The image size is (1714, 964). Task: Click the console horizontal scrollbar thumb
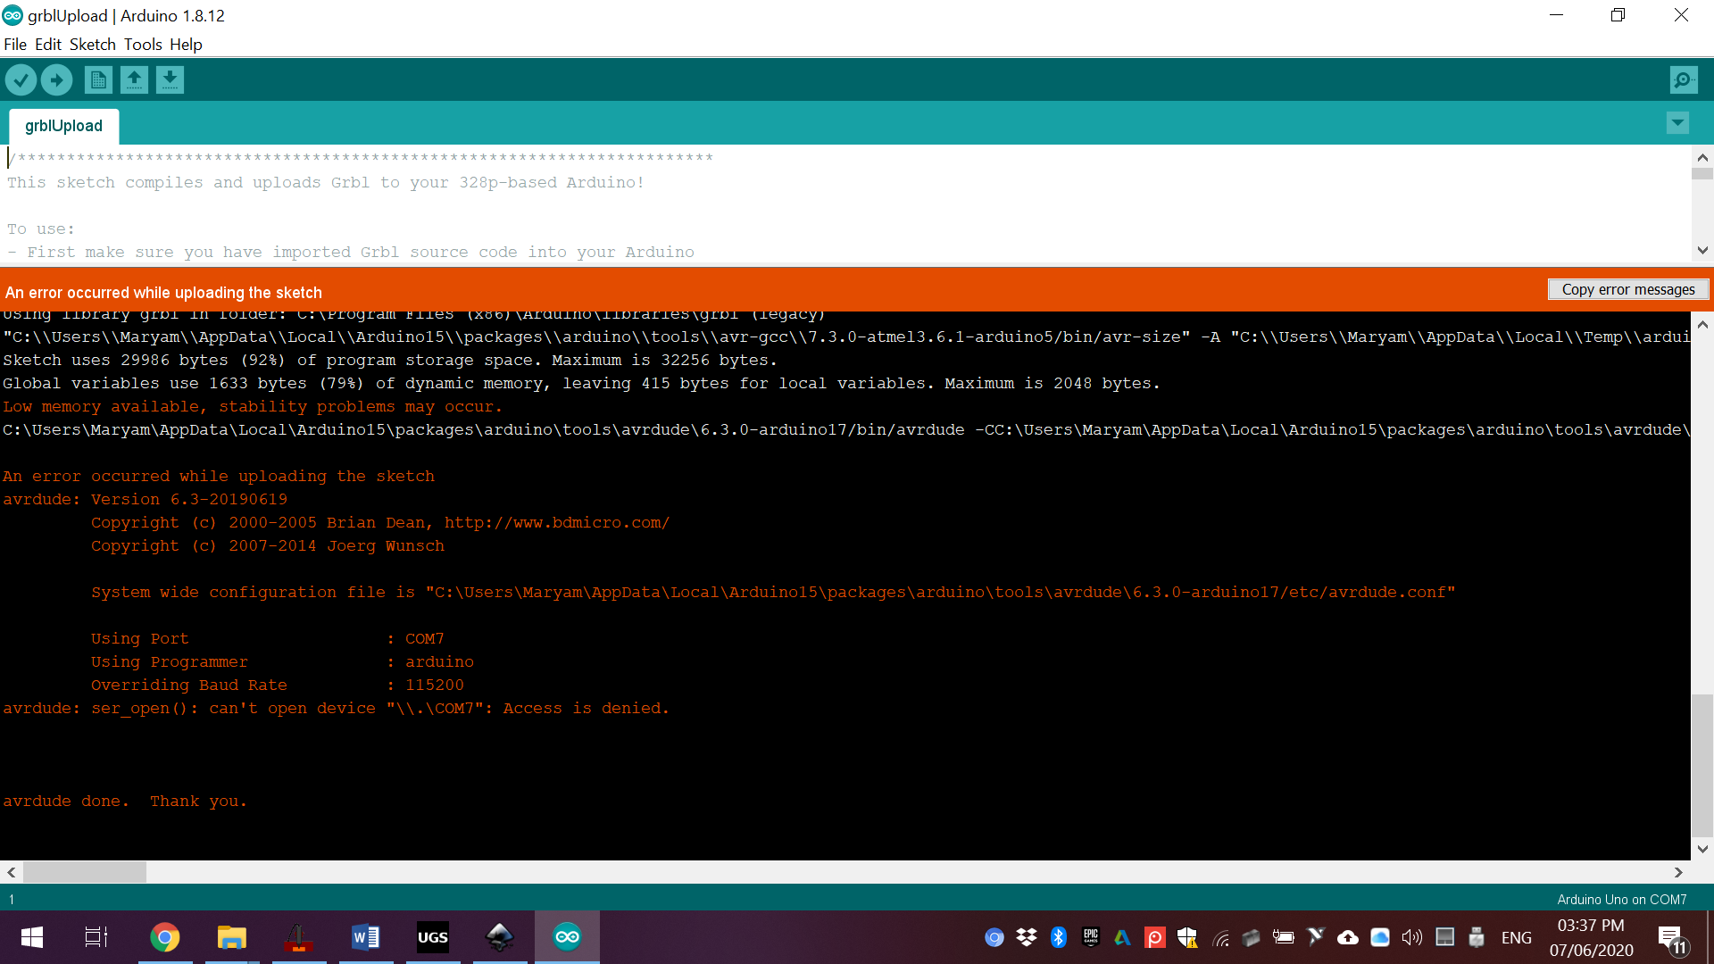[x=85, y=872]
